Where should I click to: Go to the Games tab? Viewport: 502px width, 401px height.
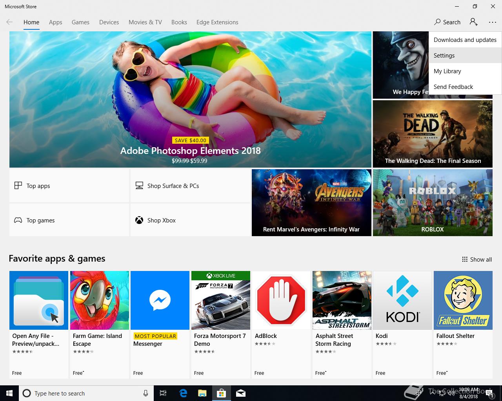pos(80,22)
